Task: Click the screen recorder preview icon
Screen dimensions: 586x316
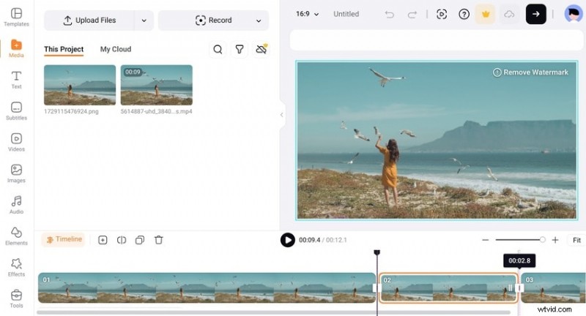Action: [442, 14]
